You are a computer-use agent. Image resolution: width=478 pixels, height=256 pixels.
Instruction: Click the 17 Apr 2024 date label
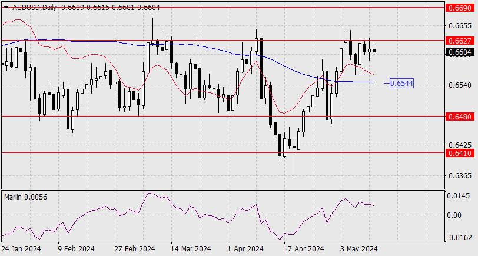[x=304, y=249]
